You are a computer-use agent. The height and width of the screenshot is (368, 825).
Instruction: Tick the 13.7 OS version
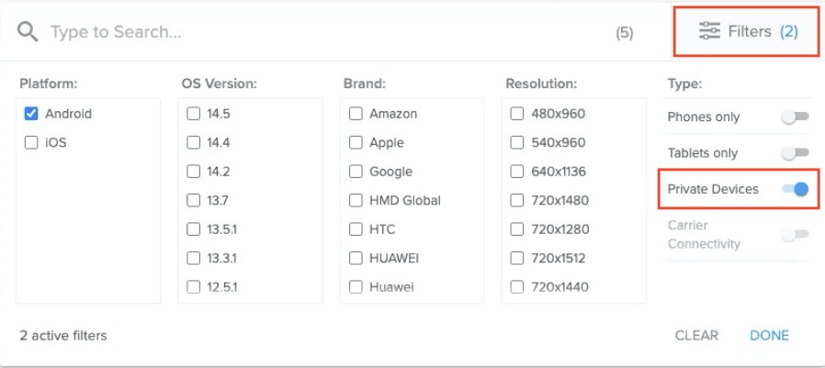(x=193, y=200)
